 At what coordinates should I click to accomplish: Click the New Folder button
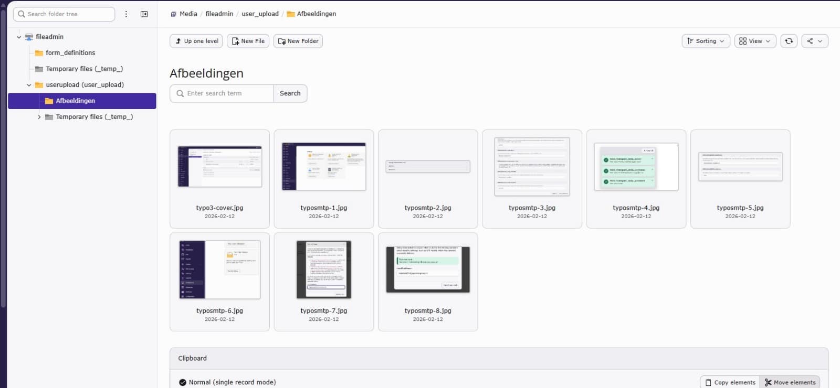point(298,41)
